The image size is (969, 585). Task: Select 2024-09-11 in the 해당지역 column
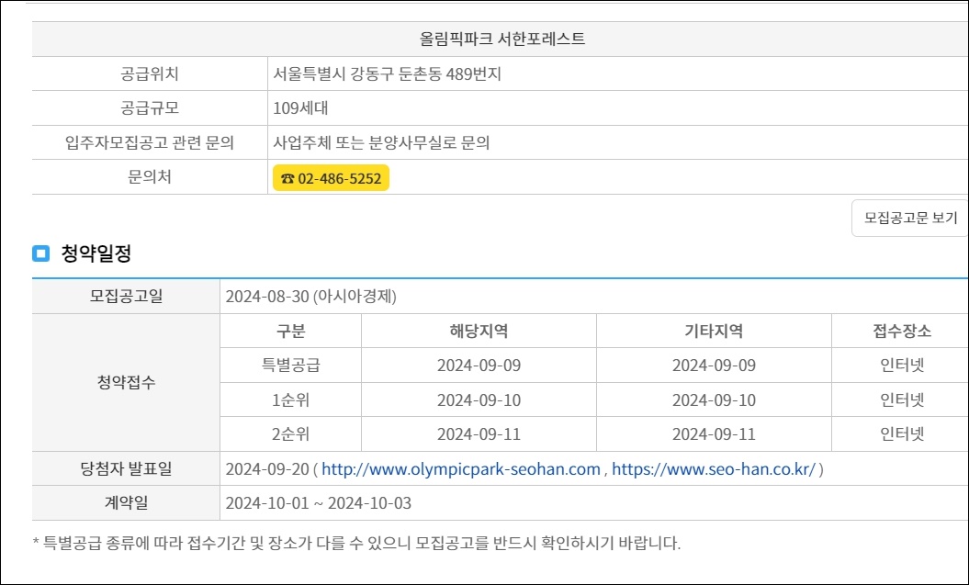coord(479,434)
